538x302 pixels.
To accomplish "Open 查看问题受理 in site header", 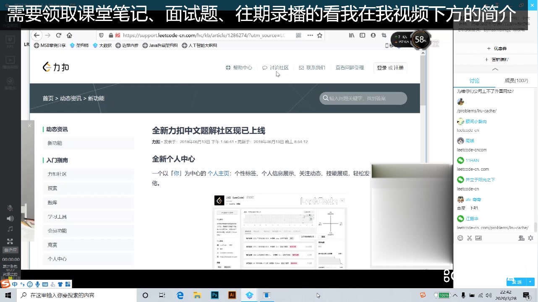I will (x=350, y=68).
